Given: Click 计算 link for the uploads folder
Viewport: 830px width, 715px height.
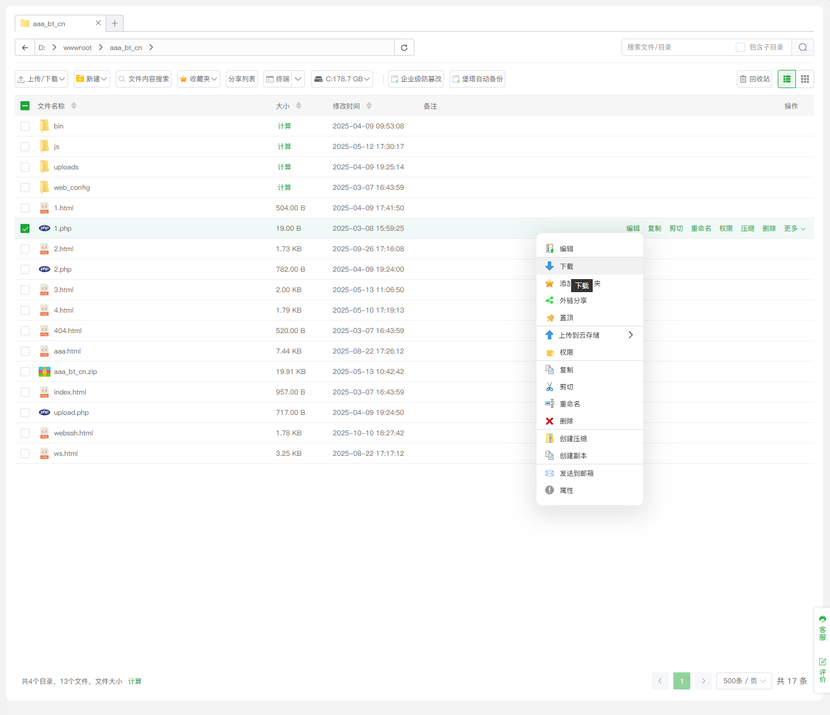Looking at the screenshot, I should click(x=284, y=167).
